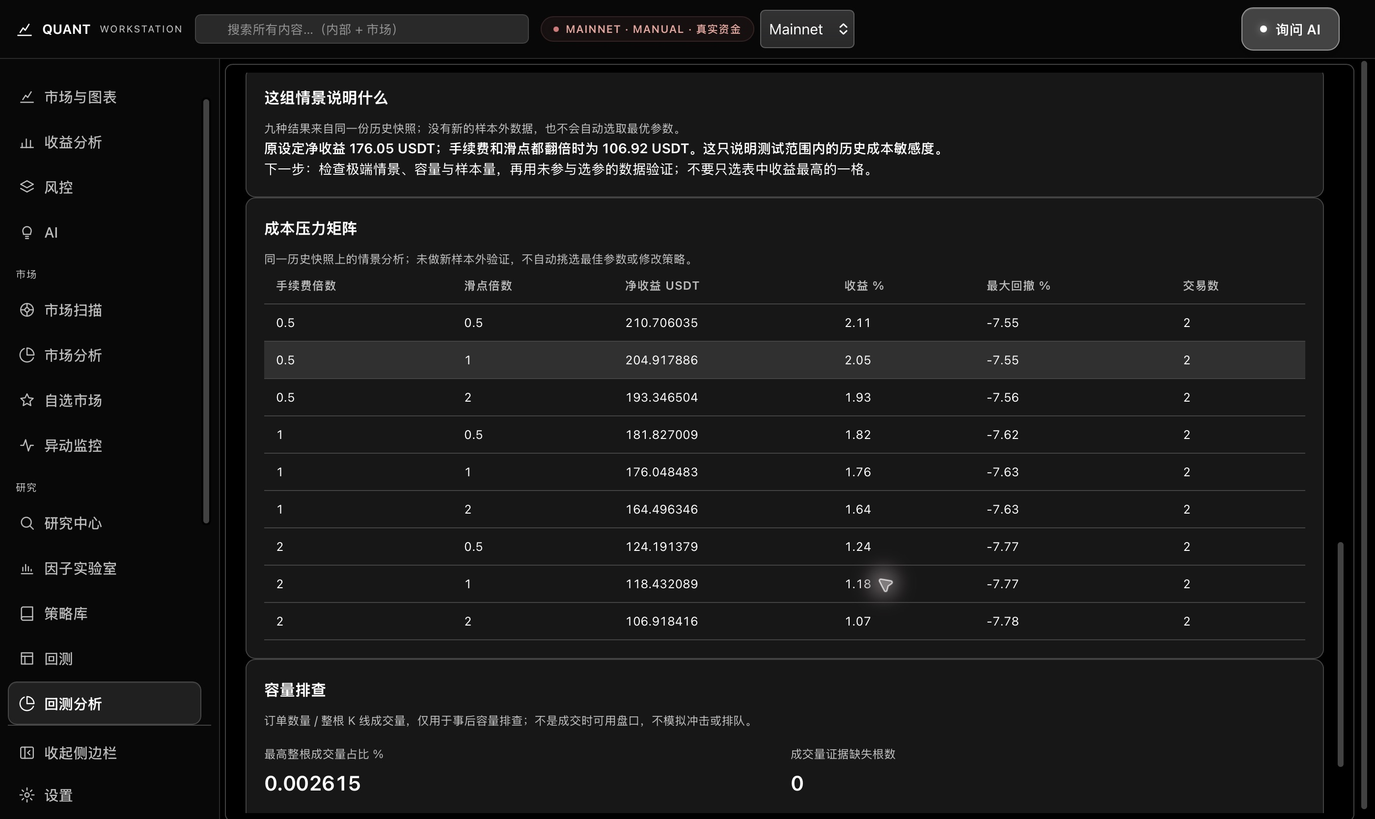Screen dimensions: 1375x819
Task: Open 收益分析 bar chart icon
Action: tap(27, 142)
